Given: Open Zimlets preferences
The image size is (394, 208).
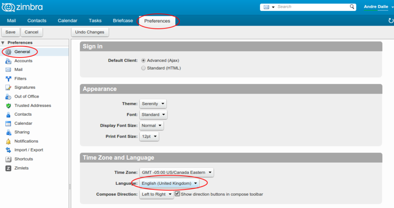Looking at the screenshot, I should click(21, 168).
